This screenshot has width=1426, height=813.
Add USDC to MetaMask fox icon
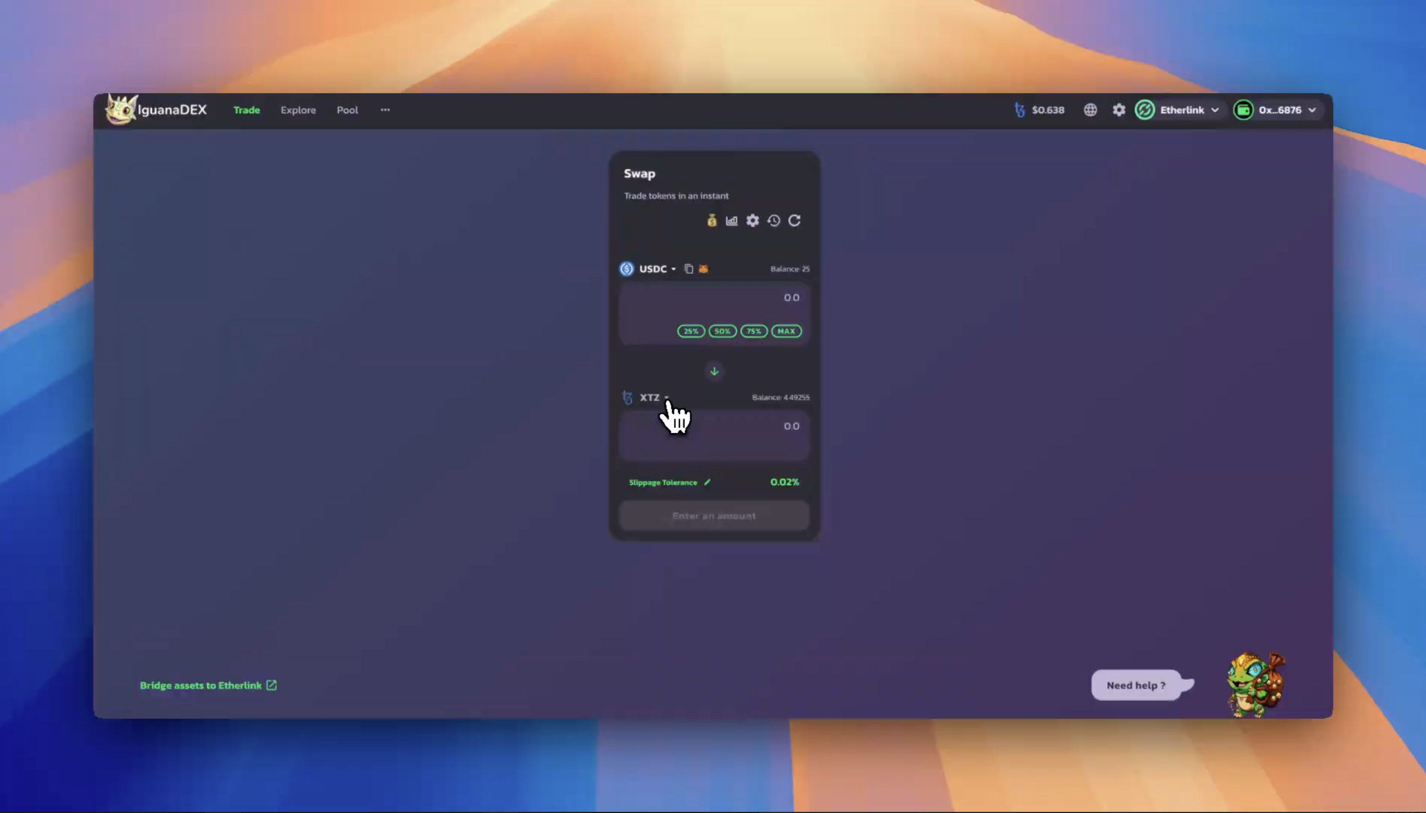(x=703, y=269)
